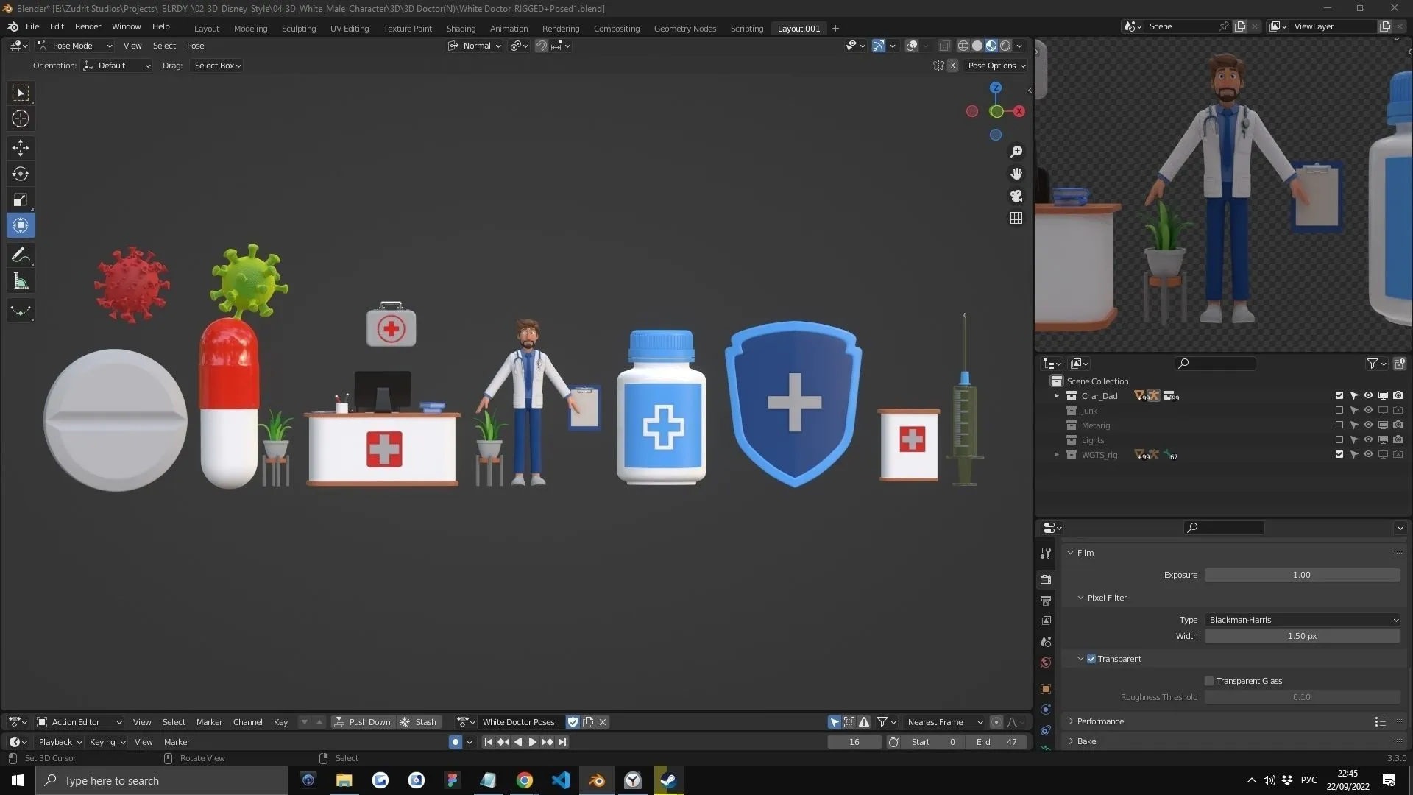Viewport: 1413px width, 795px height.
Task: Select the Measure tool
Action: click(20, 280)
